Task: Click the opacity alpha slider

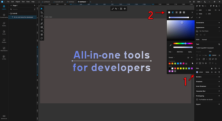Action: click(183, 47)
